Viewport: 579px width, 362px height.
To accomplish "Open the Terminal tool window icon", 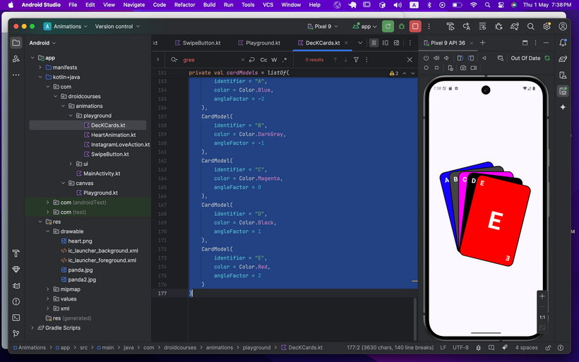I will (x=16, y=318).
